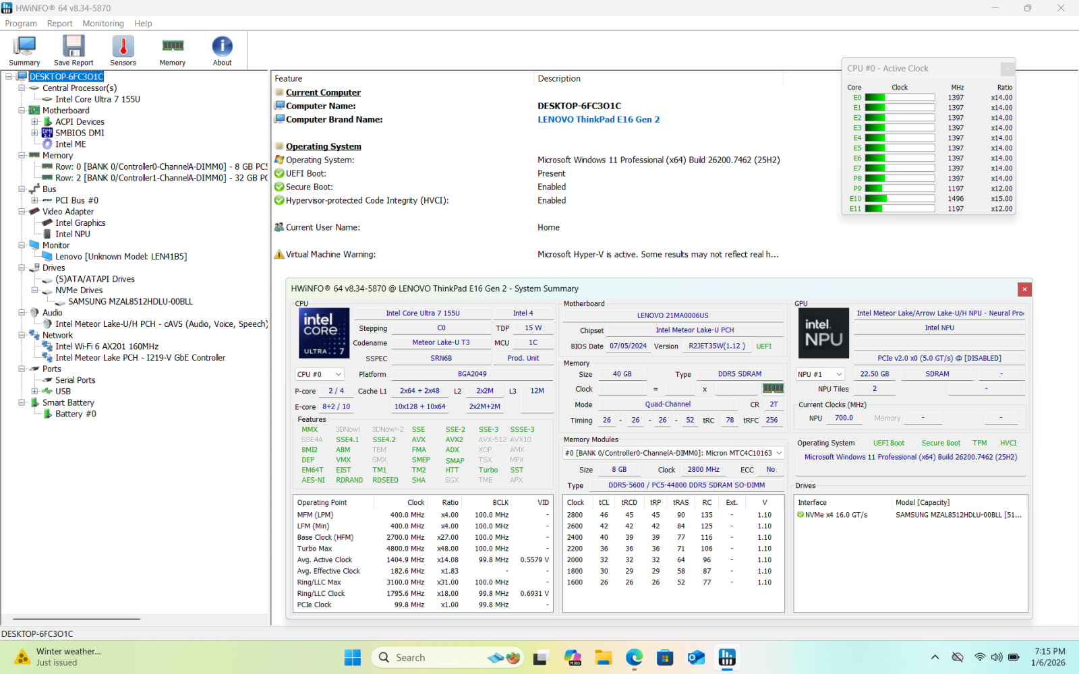
Task: Launch Copilot from the taskbar
Action: coord(573,657)
